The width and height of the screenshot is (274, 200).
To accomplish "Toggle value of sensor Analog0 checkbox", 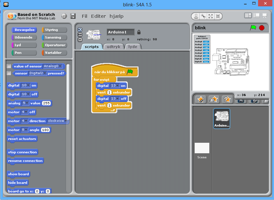I will [9, 66].
